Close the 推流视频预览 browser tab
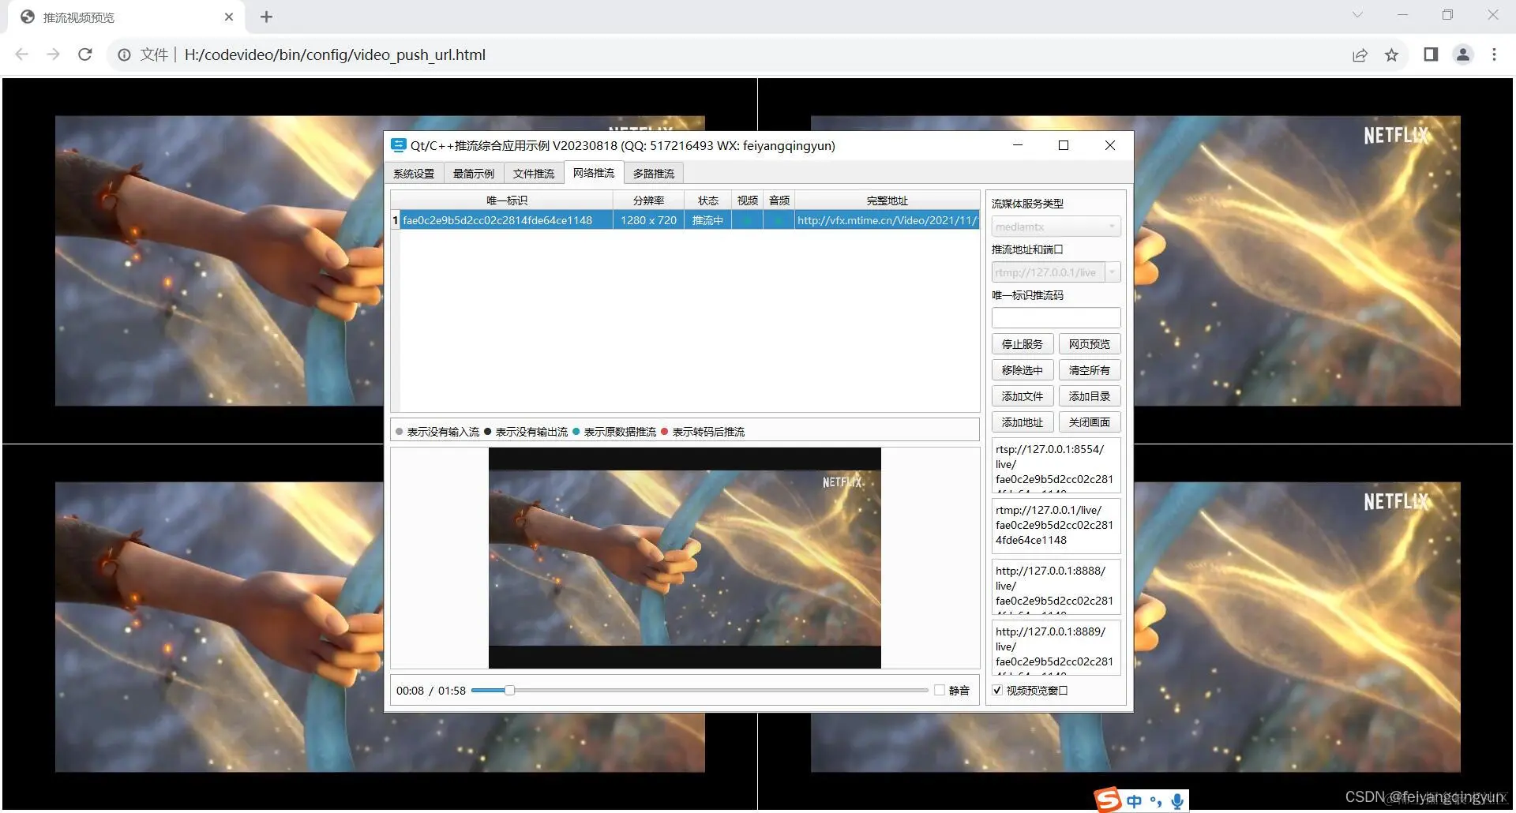 (229, 17)
